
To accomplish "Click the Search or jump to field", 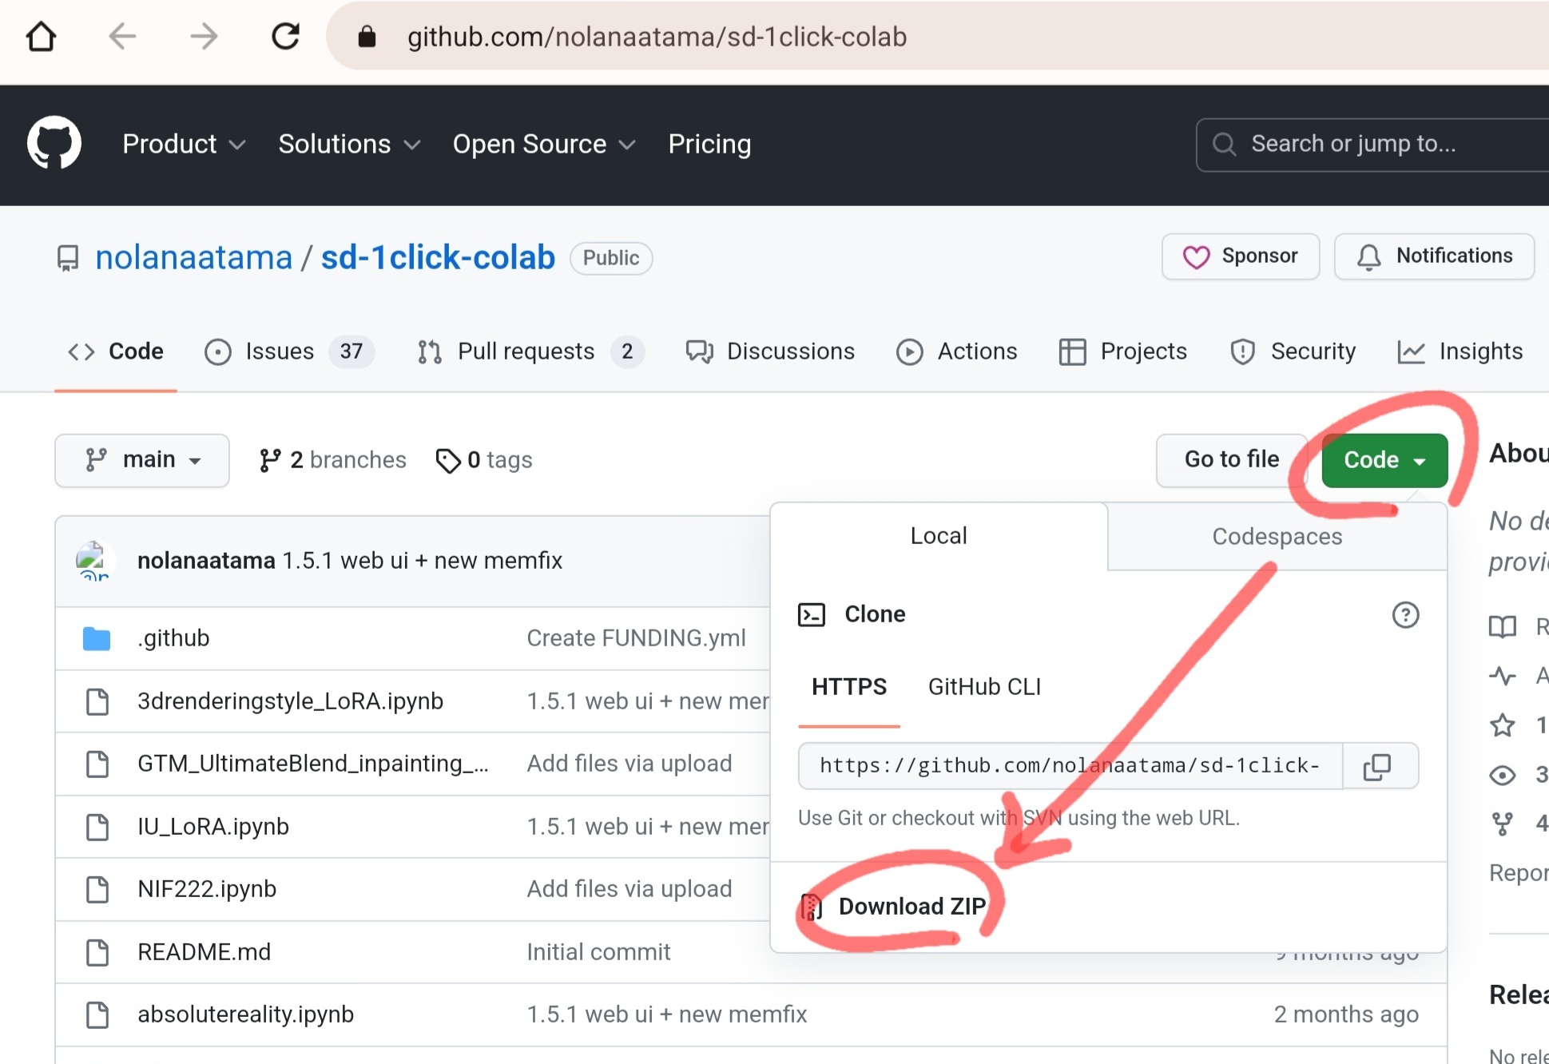I will pyautogui.click(x=1374, y=145).
